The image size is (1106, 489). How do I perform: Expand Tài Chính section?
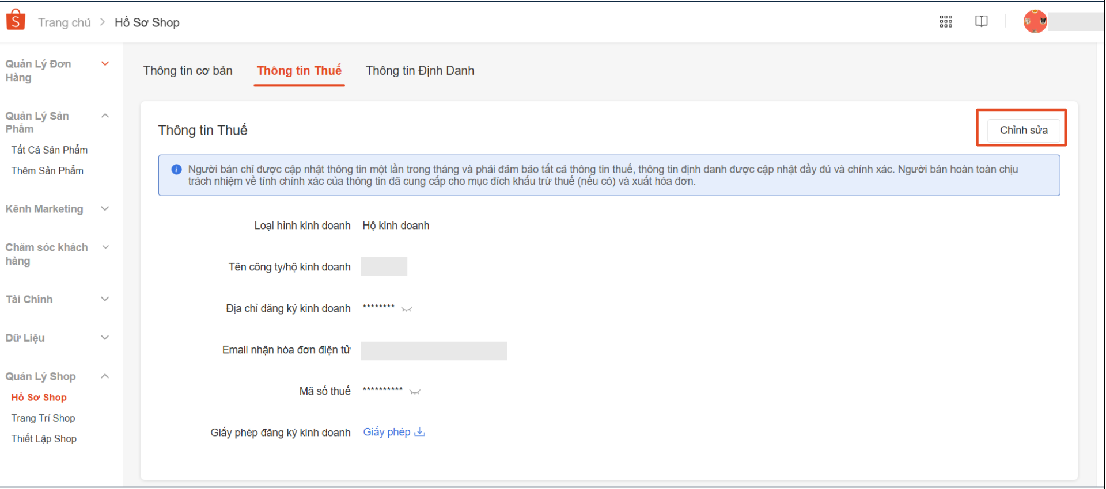click(x=105, y=299)
